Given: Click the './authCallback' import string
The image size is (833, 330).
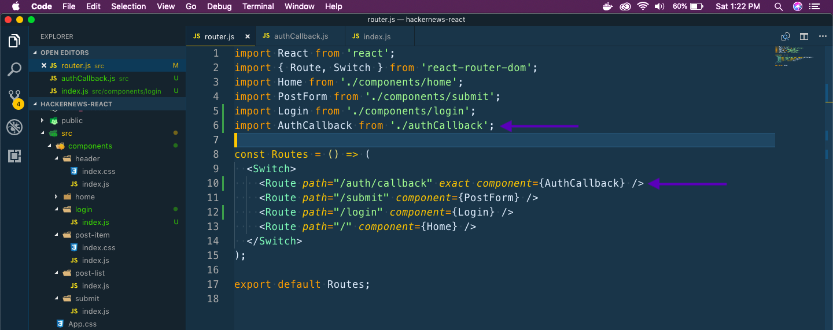Looking at the screenshot, I should tap(440, 125).
